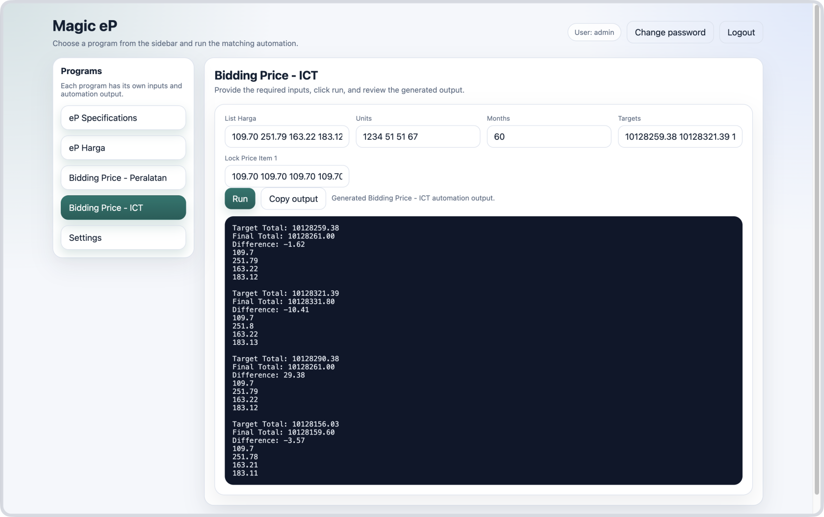Click into the Units input field
The height and width of the screenshot is (517, 824).
coord(418,136)
